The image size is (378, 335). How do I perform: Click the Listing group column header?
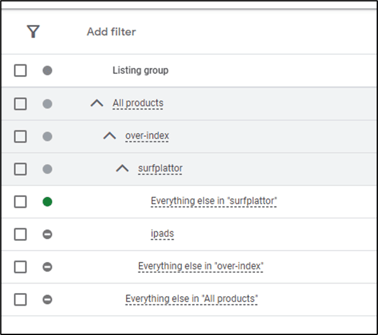point(141,71)
